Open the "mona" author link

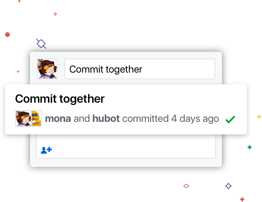pos(58,119)
